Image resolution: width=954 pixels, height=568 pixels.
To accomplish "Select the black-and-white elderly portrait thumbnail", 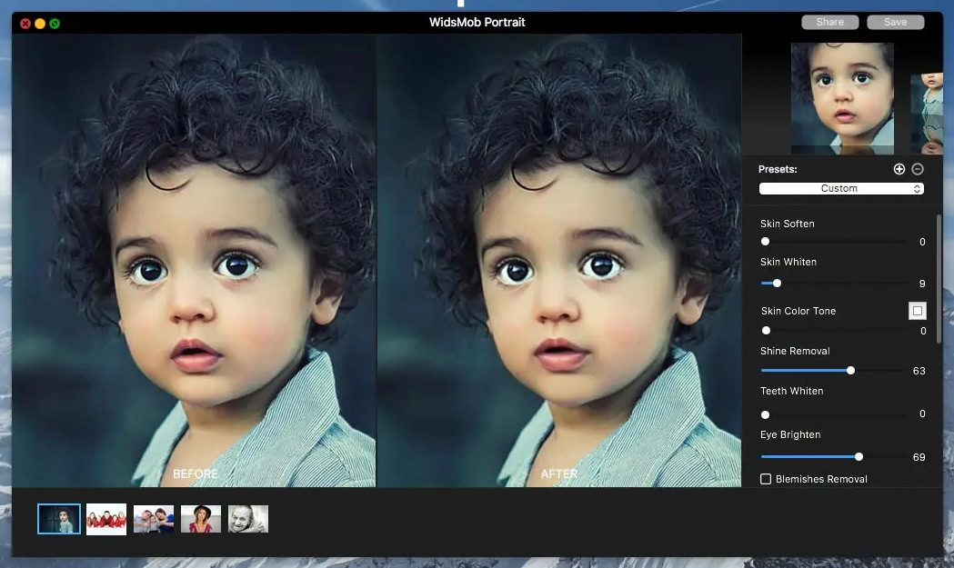I will tap(248, 519).
